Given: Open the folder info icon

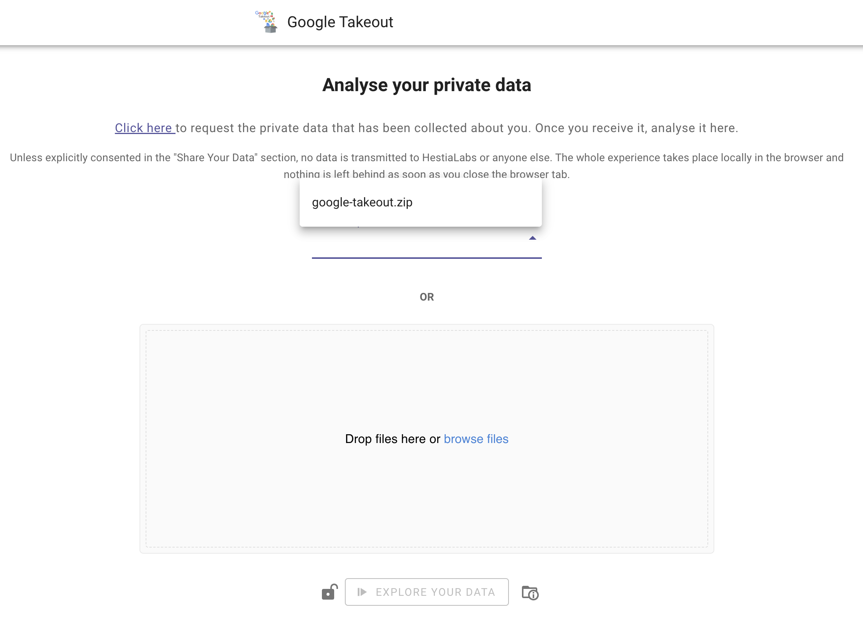Looking at the screenshot, I should point(530,593).
